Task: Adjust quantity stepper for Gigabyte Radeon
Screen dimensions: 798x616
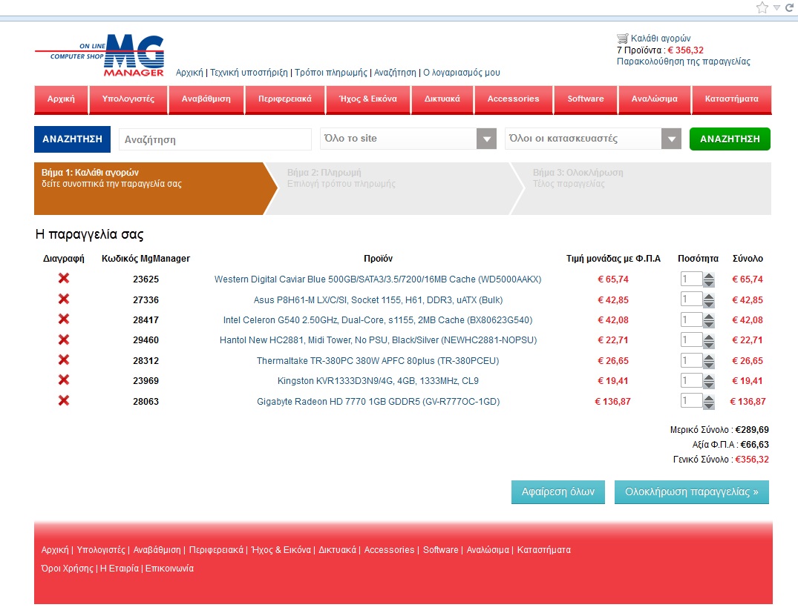Action: (709, 402)
